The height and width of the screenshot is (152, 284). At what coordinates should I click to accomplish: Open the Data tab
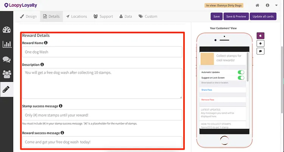[126, 17]
